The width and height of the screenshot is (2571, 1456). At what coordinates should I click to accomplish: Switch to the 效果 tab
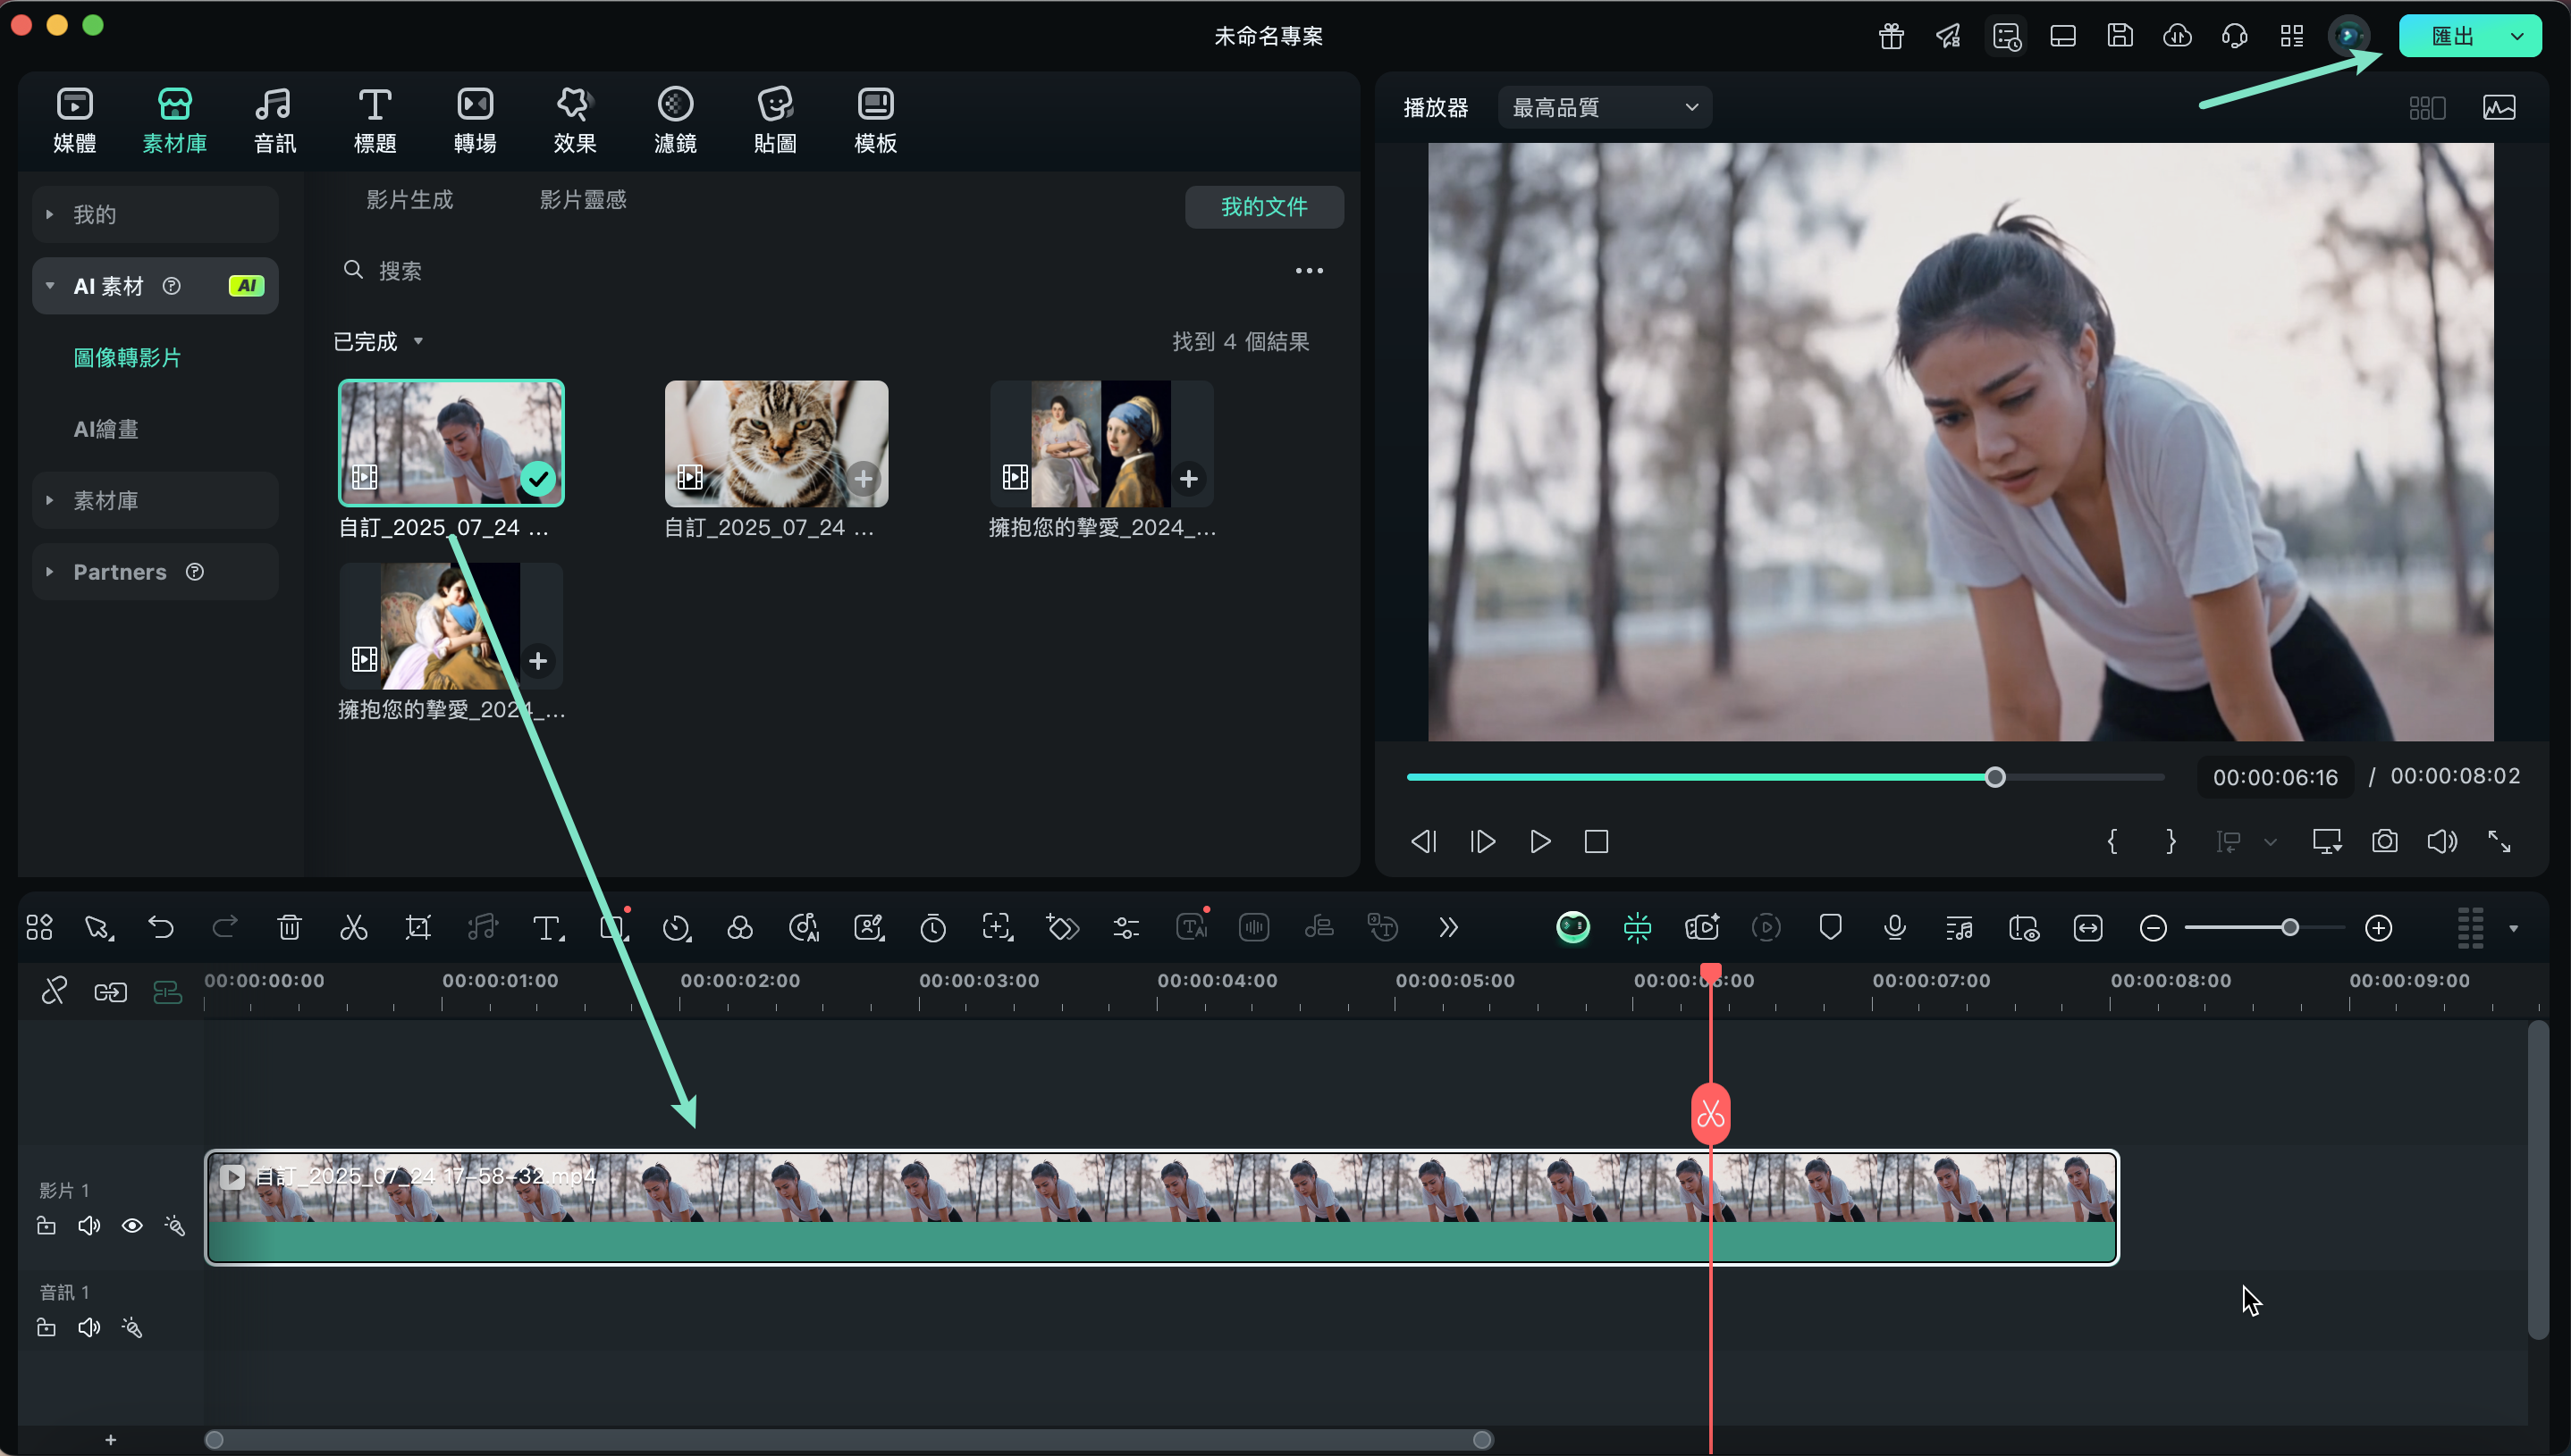[x=576, y=120]
